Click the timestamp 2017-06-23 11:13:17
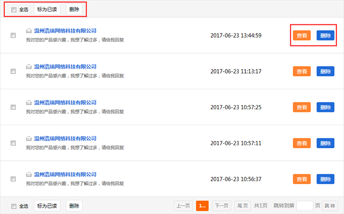The width and height of the screenshot is (344, 214). 236,71
